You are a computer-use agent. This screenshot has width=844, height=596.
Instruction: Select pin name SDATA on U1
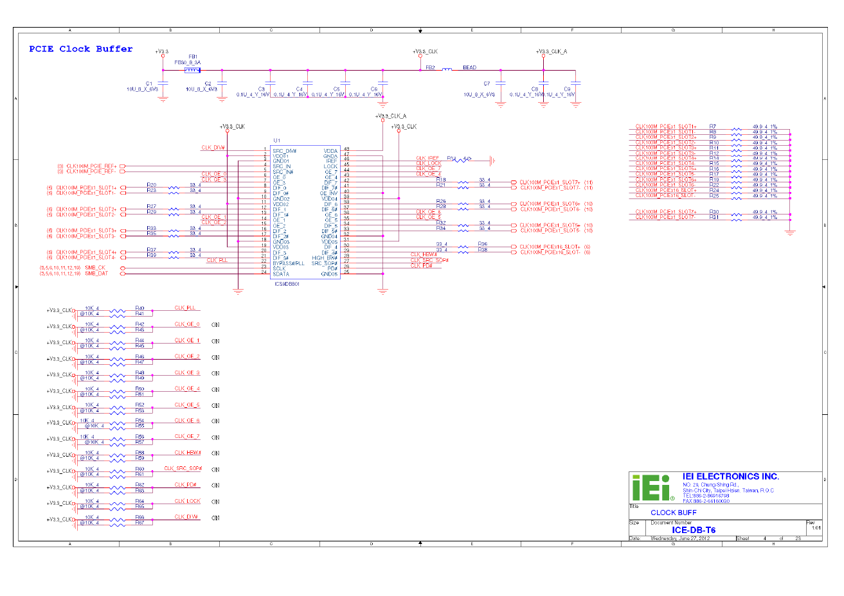click(x=281, y=274)
